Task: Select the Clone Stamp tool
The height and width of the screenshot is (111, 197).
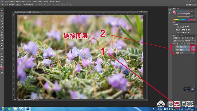Action: [x=2, y=32]
